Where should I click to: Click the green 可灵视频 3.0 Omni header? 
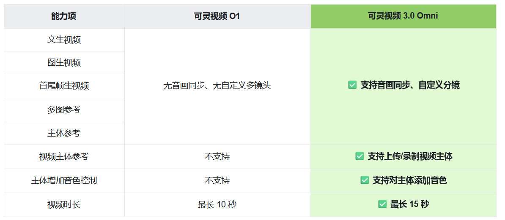(403, 16)
